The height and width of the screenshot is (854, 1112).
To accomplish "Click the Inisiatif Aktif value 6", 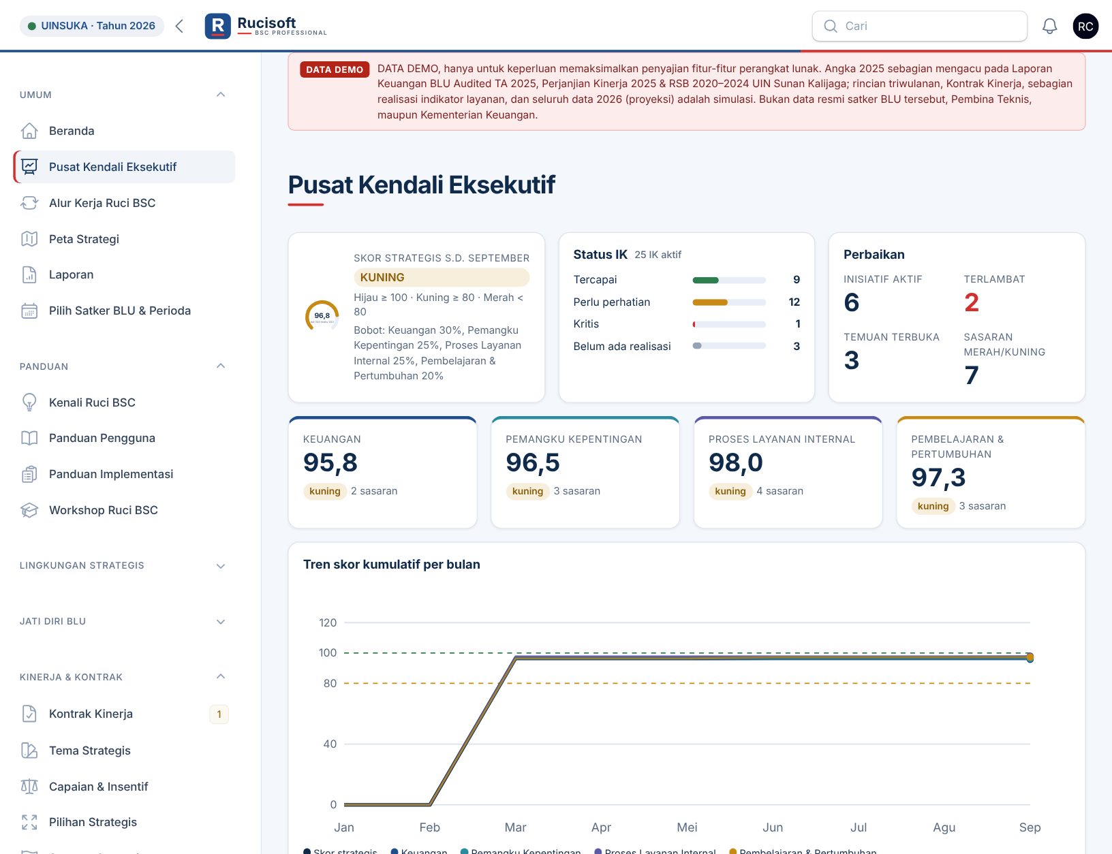I will (x=852, y=302).
